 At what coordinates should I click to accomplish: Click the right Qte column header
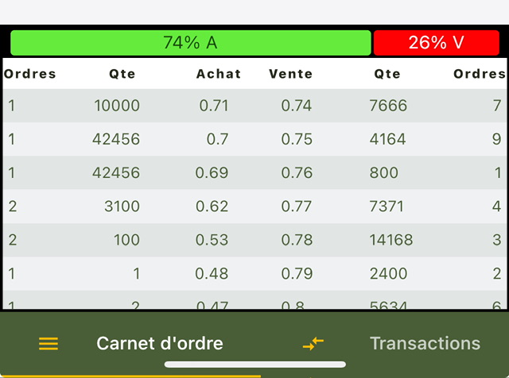click(x=387, y=74)
